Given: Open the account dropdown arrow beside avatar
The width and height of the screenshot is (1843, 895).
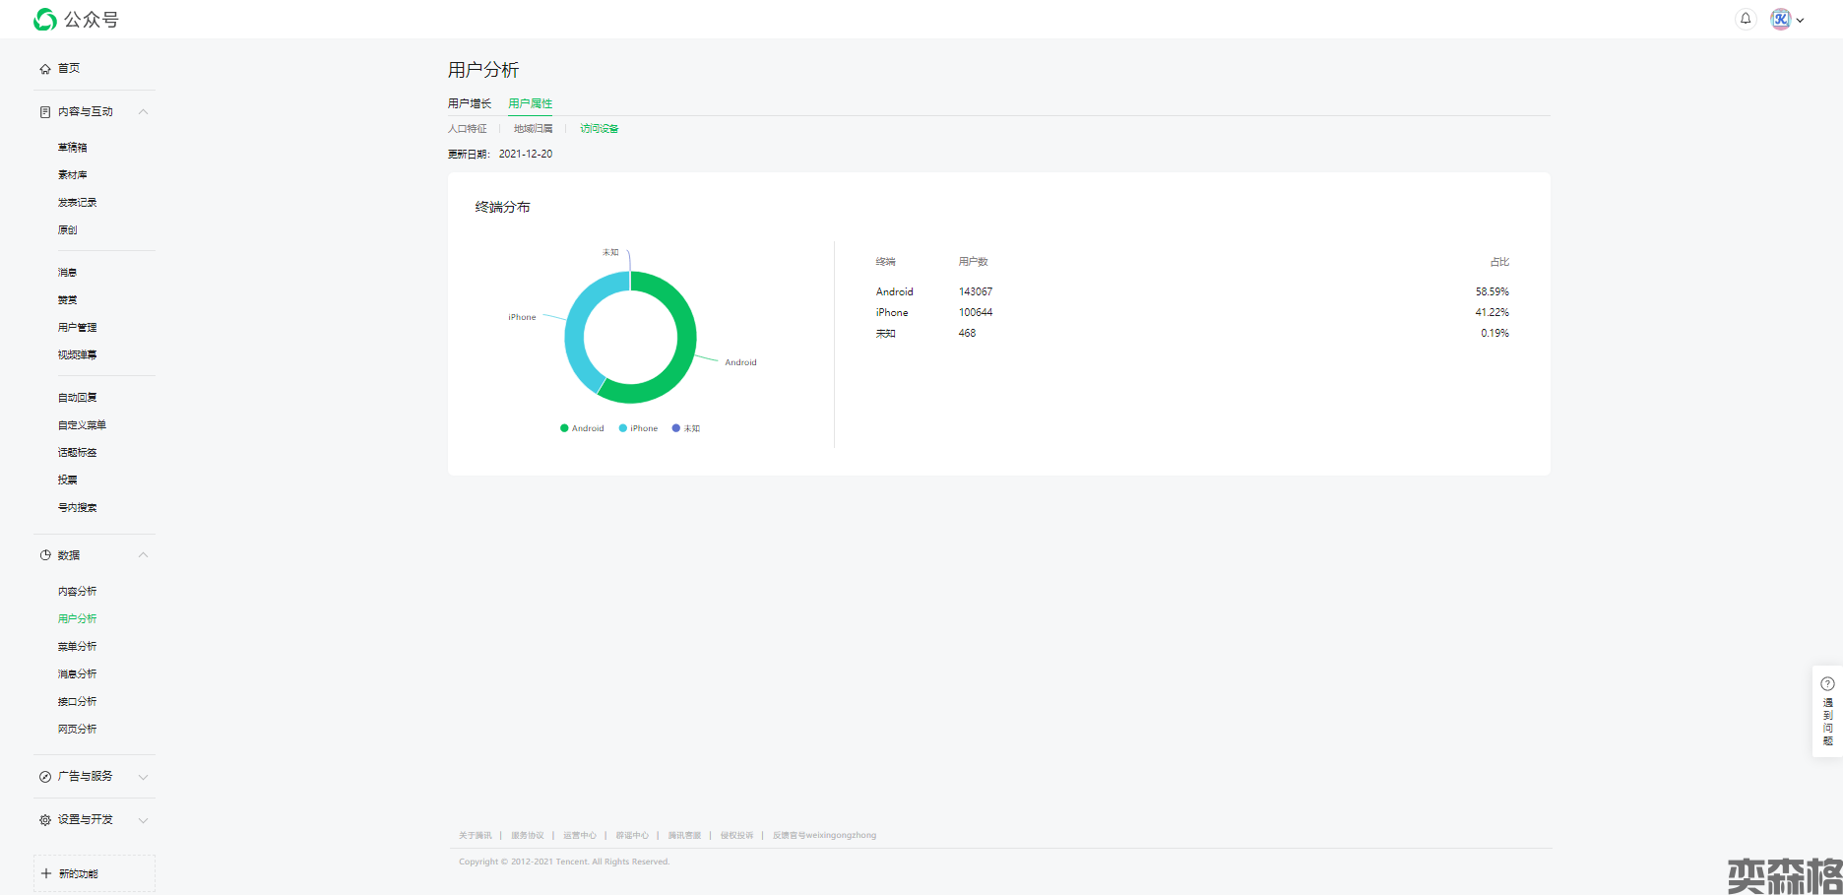Looking at the screenshot, I should click(x=1800, y=20).
